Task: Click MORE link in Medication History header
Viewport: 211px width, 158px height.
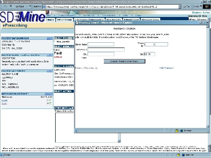Action: point(49,94)
